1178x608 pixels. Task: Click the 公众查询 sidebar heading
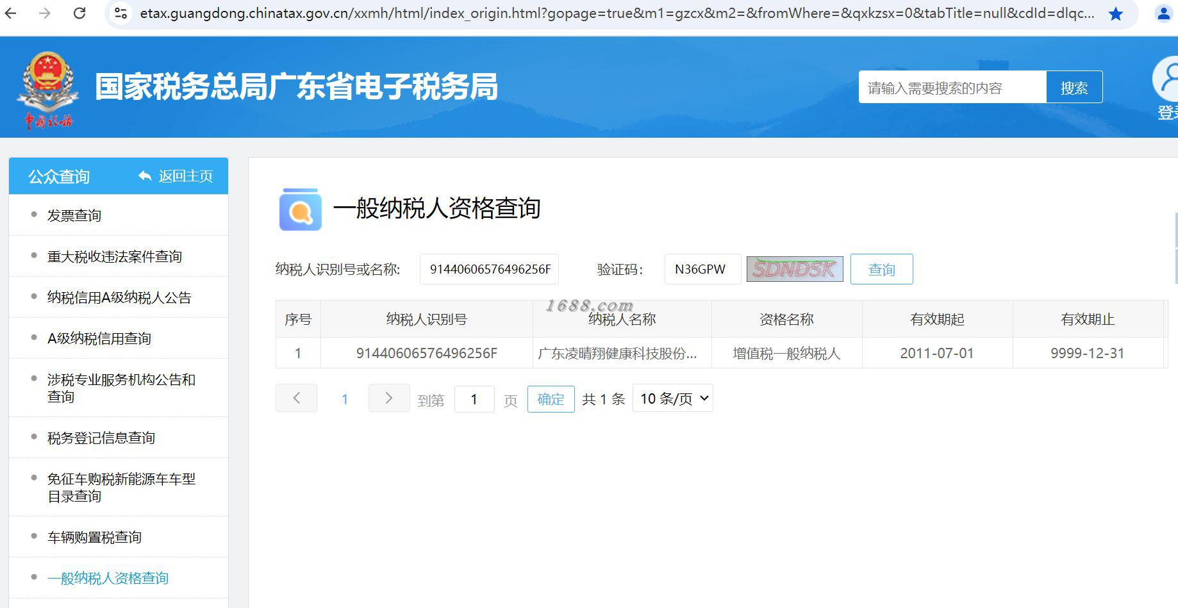coord(59,176)
